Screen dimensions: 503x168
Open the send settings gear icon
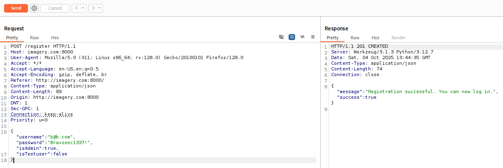[34, 8]
